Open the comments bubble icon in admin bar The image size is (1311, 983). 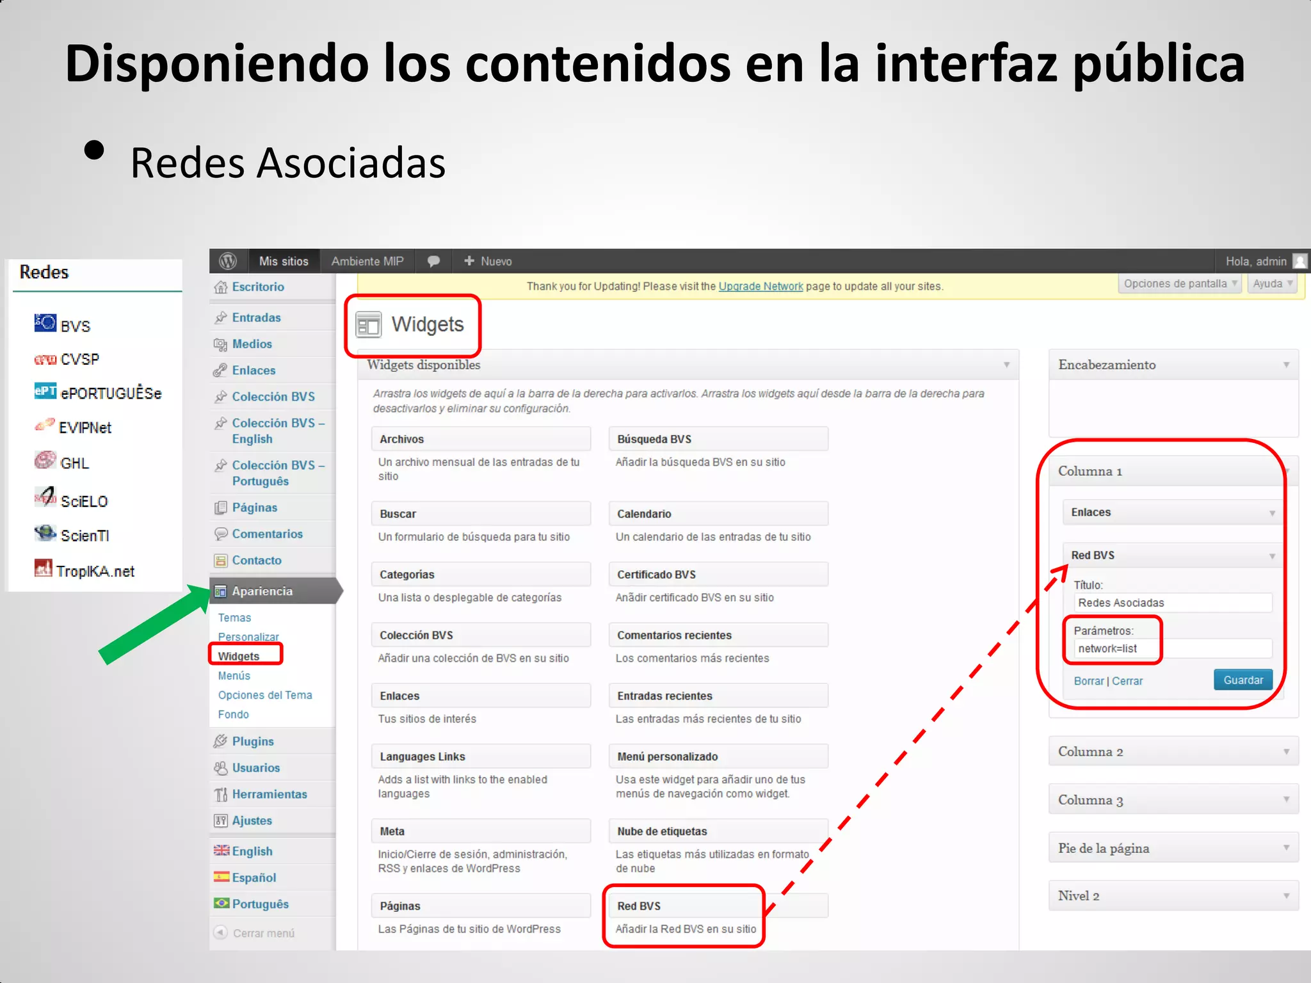(433, 261)
